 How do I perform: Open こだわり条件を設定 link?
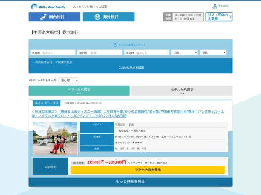131,68
